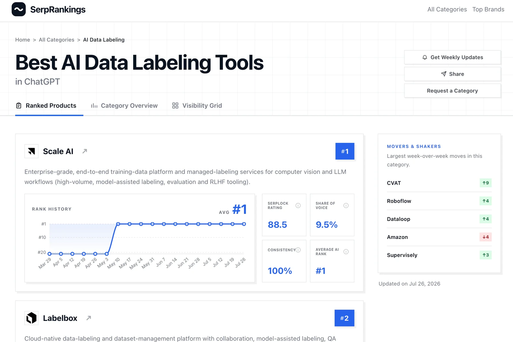Switch to Category Overview tab
The width and height of the screenshot is (513, 342).
[x=124, y=106]
